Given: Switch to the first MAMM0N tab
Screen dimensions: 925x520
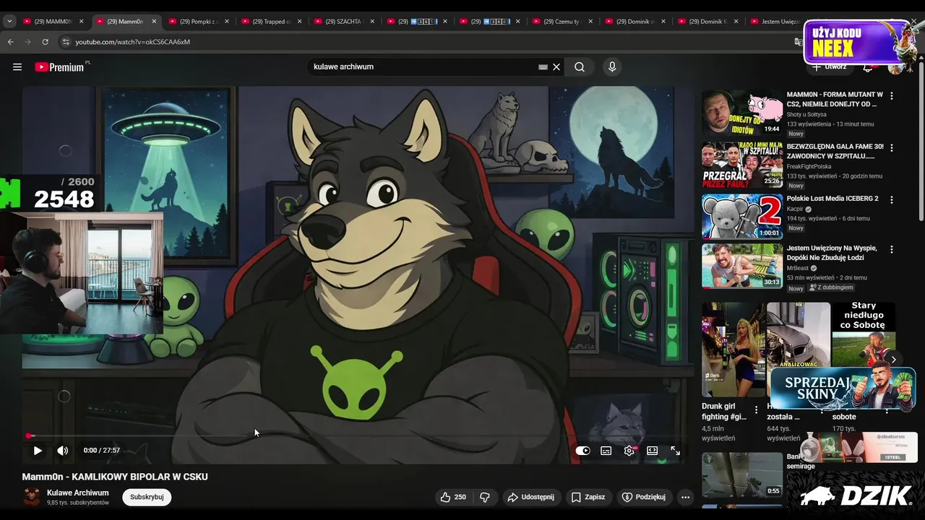Looking at the screenshot, I should click(53, 22).
